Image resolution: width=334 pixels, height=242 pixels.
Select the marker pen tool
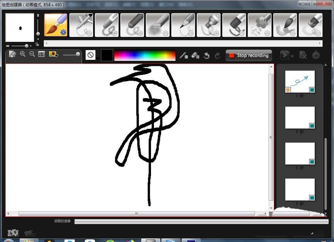click(x=208, y=25)
